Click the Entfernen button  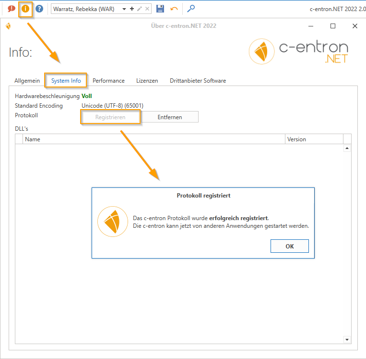click(x=170, y=117)
